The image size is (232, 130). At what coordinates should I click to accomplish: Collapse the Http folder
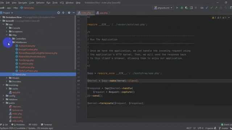click(x=7, y=35)
